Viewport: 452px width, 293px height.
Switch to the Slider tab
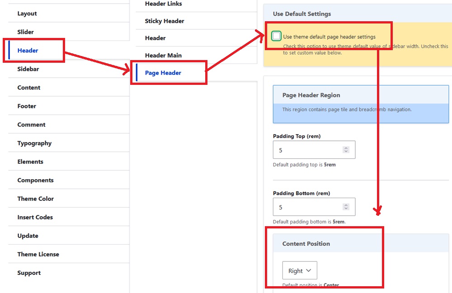pos(26,32)
